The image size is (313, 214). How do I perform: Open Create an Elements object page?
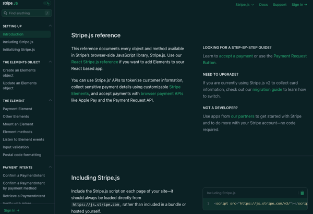[19, 73]
